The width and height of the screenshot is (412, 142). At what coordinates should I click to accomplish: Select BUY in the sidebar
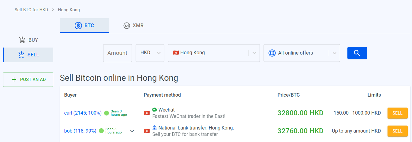coord(28,40)
